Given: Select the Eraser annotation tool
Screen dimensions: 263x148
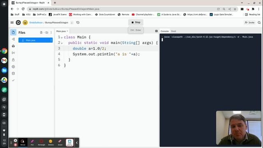Looking at the screenshot, I should click(x=60, y=143).
